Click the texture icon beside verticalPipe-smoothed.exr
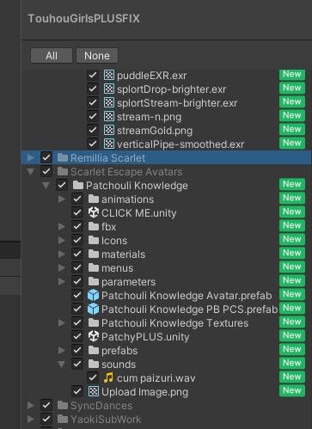Image resolution: width=312 pixels, height=429 pixels. (108, 144)
